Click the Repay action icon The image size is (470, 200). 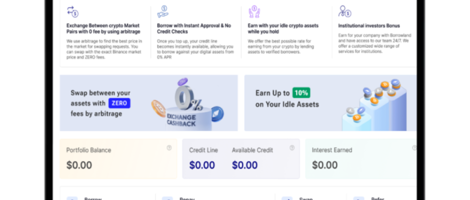[x=167, y=198]
